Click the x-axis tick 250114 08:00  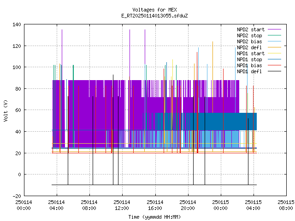[89, 205]
